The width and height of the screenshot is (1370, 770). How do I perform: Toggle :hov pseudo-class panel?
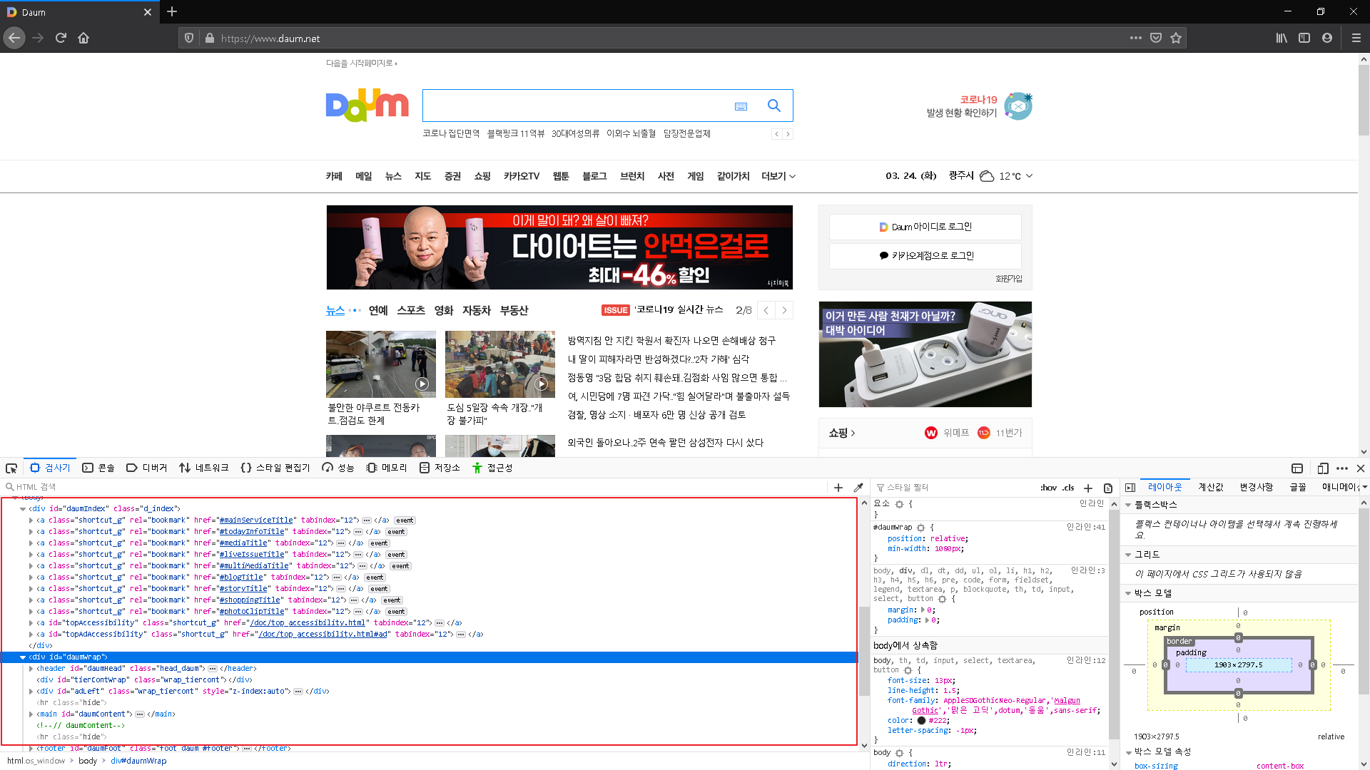tap(1048, 488)
